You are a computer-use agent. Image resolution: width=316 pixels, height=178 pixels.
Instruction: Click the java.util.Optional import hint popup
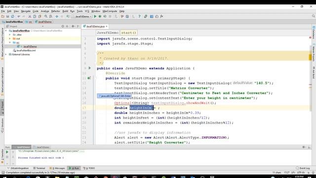(114, 96)
